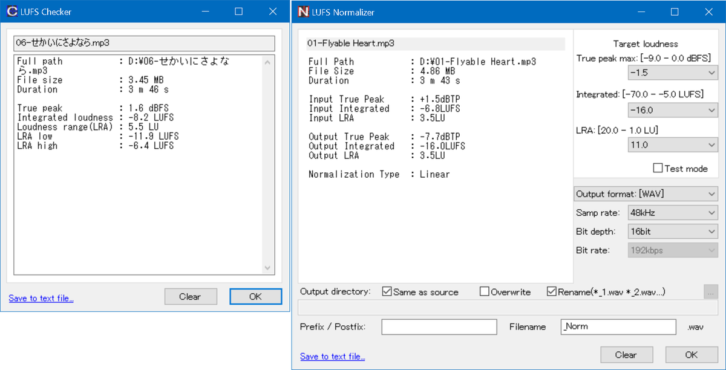Click the LUFS Normalizer app icon in title bar

[304, 11]
